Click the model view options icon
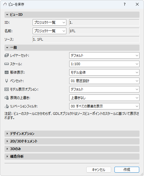Screen dimensions: 144x176 (6, 89)
